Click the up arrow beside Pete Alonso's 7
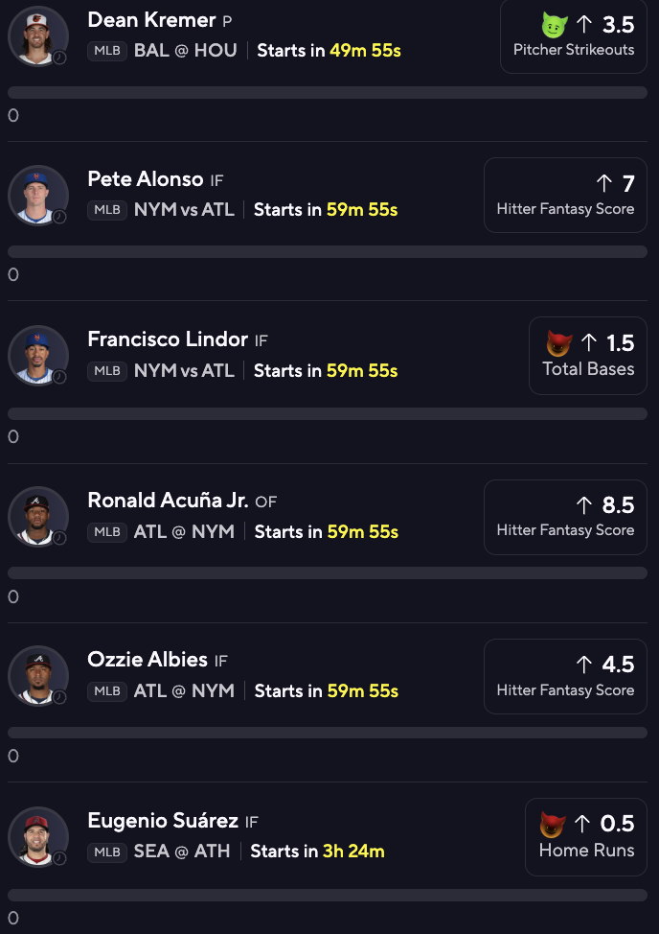The height and width of the screenshot is (934, 659). (x=603, y=183)
